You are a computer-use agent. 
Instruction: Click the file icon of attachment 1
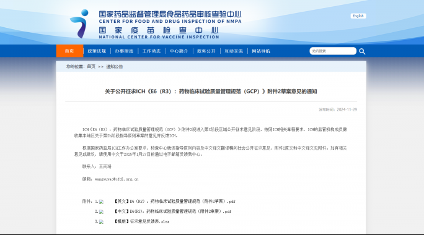point(101,202)
